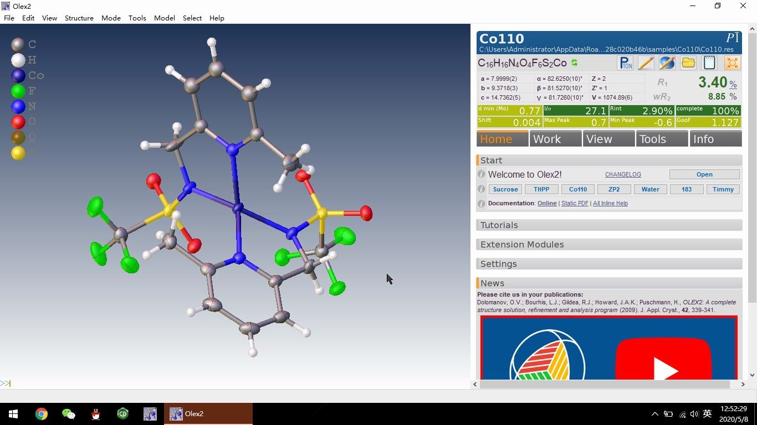Open the Mode menu
757x425 pixels.
point(111,18)
